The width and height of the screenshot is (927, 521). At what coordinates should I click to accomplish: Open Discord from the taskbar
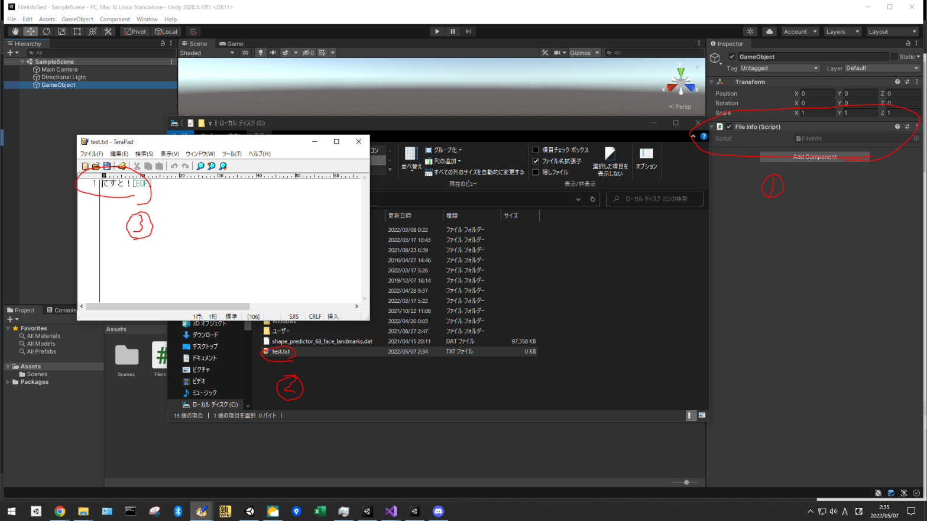(438, 511)
